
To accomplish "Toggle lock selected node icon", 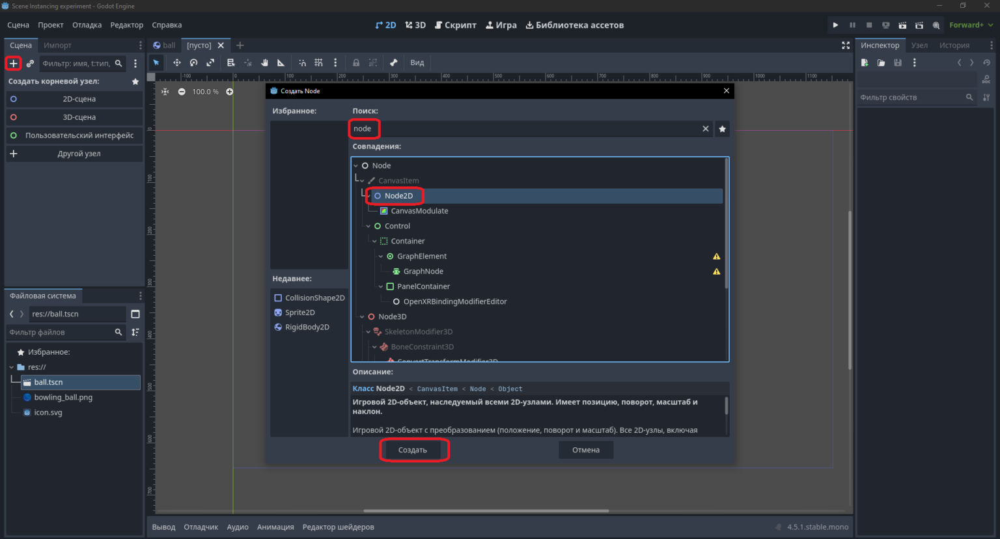I will point(356,62).
